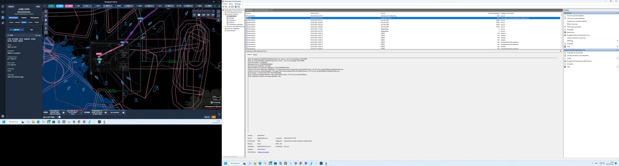The height and width of the screenshot is (166, 619).
Task: Click Propriétés de l'événement action
Action: (575, 53)
